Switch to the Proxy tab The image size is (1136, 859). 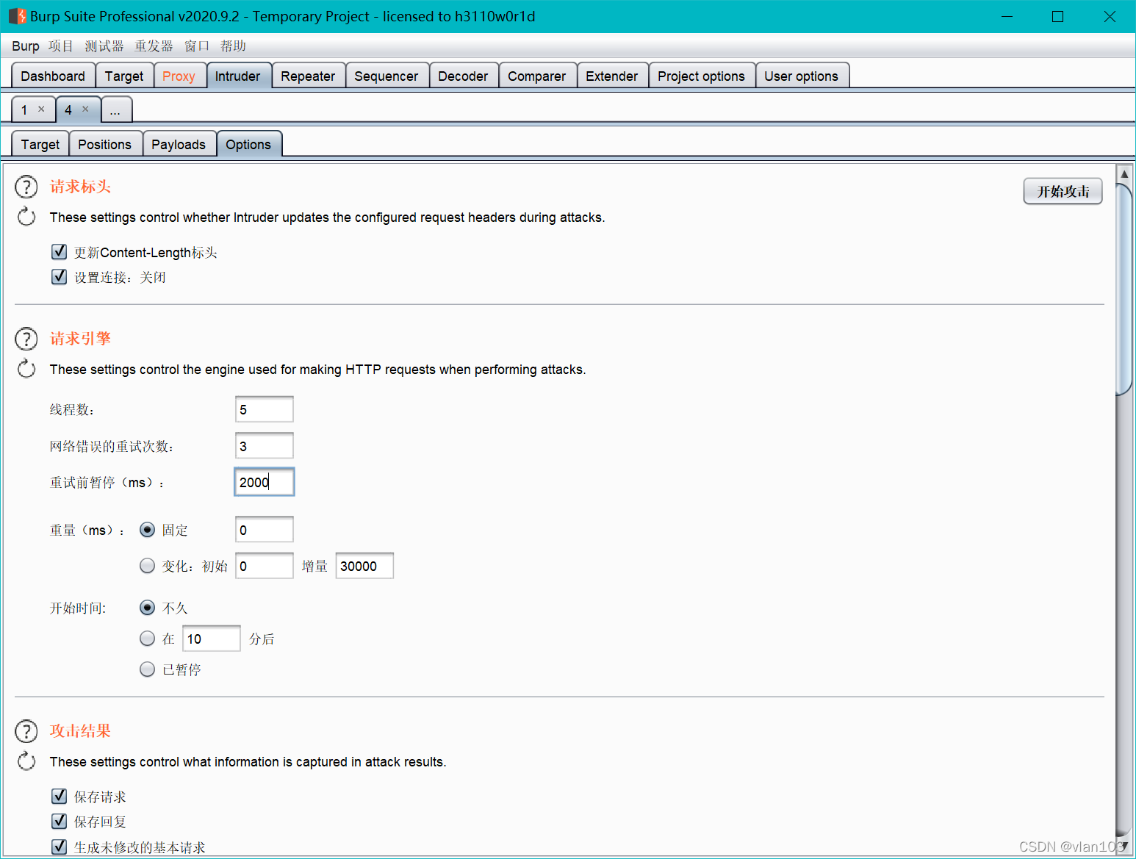point(179,76)
